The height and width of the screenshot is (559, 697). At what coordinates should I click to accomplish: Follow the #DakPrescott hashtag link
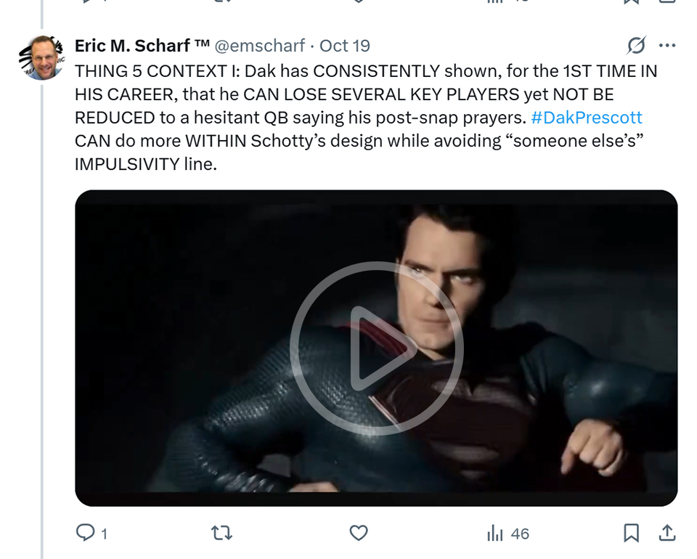point(587,118)
